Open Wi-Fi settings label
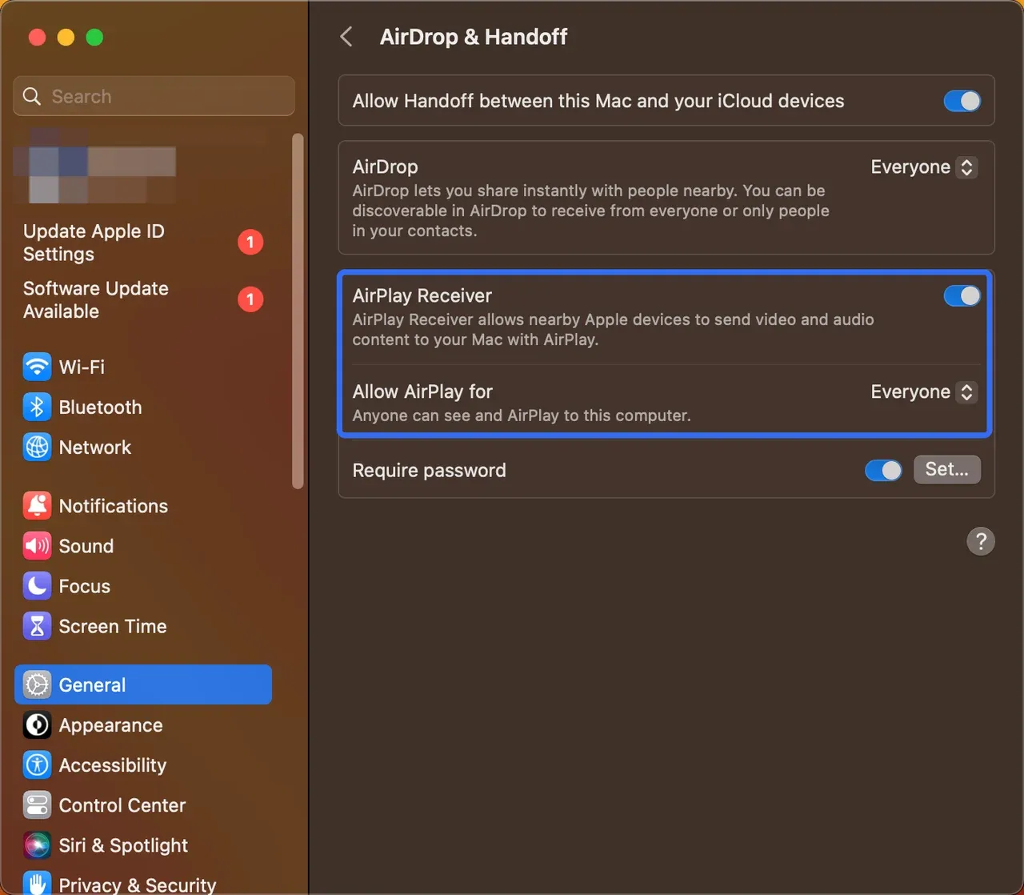 click(82, 367)
